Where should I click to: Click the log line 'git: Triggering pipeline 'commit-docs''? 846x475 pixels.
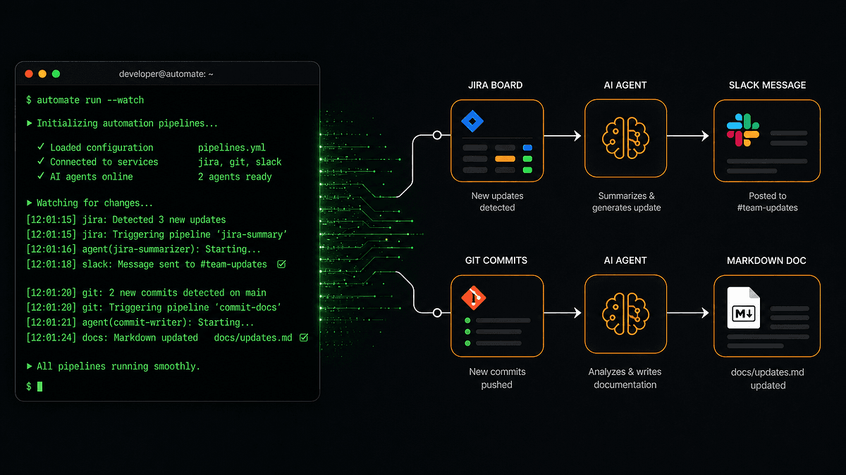(154, 308)
